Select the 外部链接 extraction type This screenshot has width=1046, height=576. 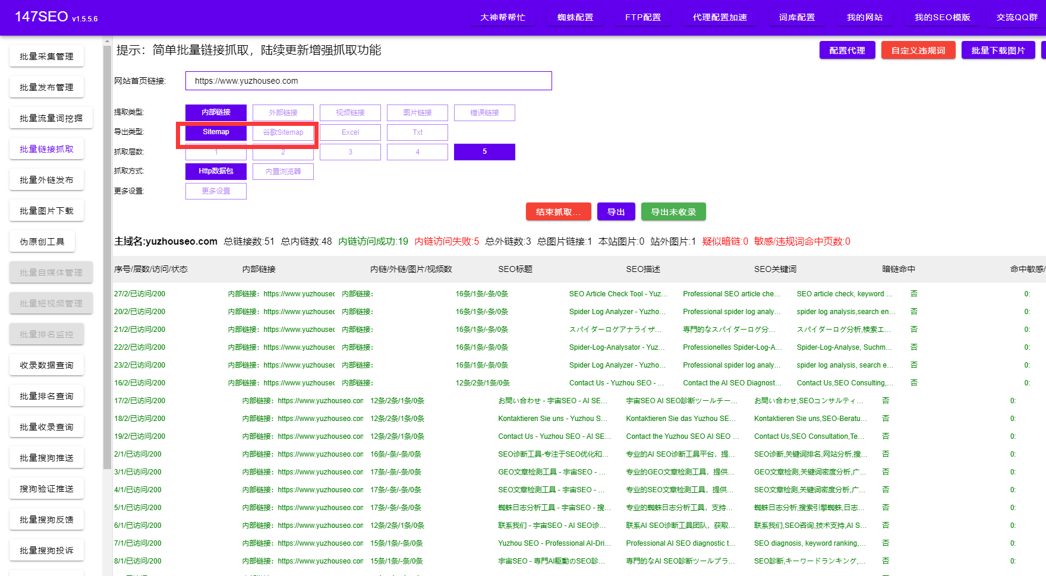pyautogui.click(x=283, y=113)
